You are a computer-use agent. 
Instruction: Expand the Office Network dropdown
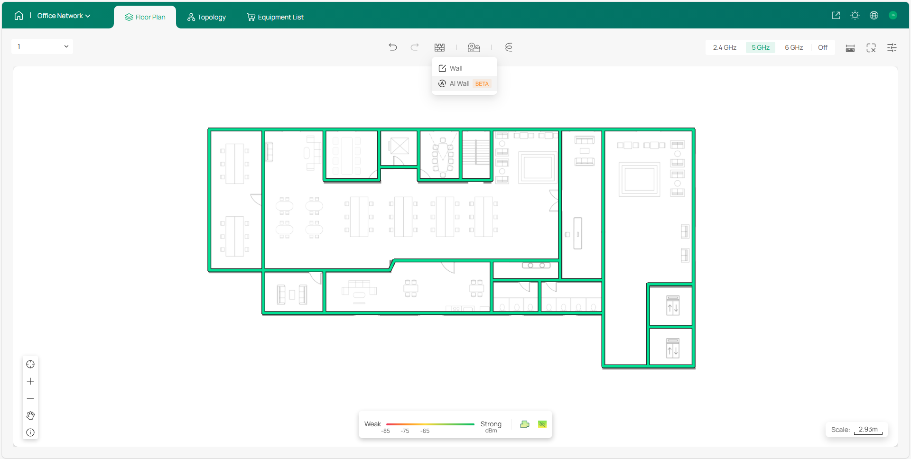64,16
